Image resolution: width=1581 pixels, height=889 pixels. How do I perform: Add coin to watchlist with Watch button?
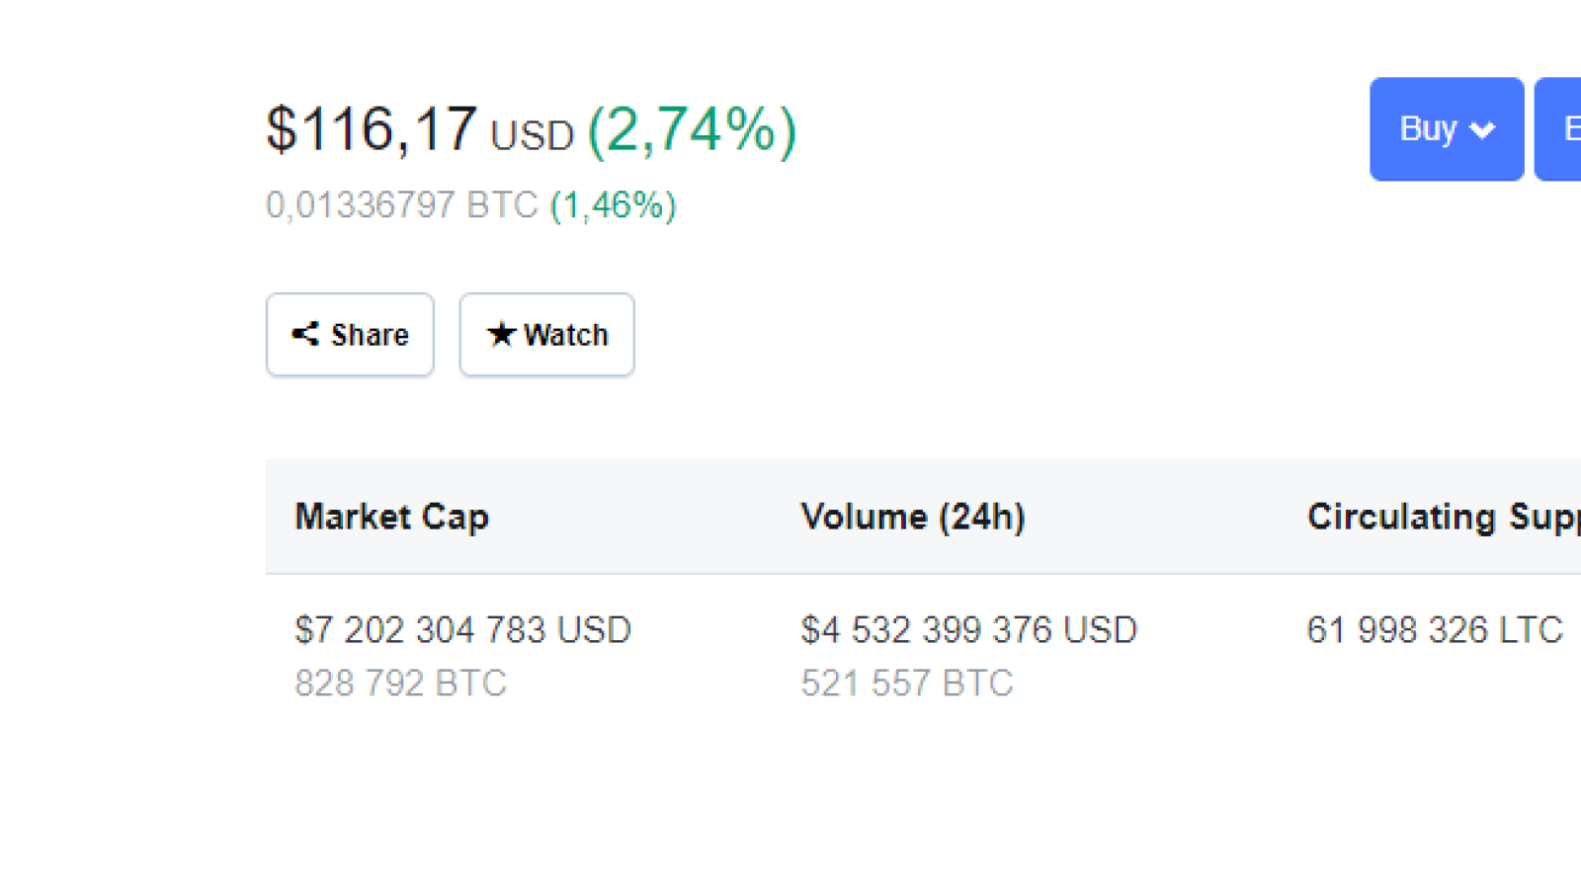tap(546, 334)
